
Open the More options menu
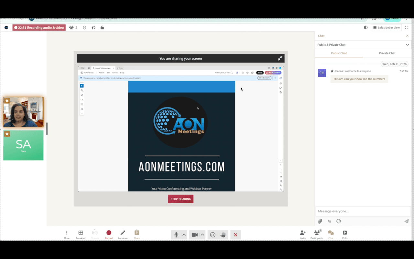pos(67,233)
